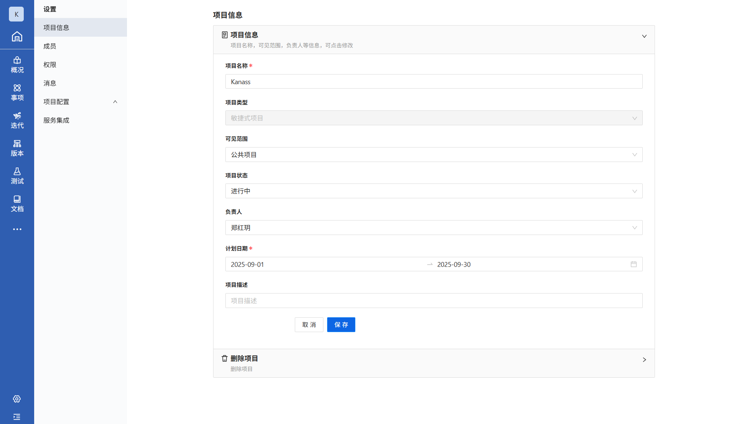This screenshot has width=740, height=424.
Task: Click the three-dots more icon
Action: click(17, 229)
